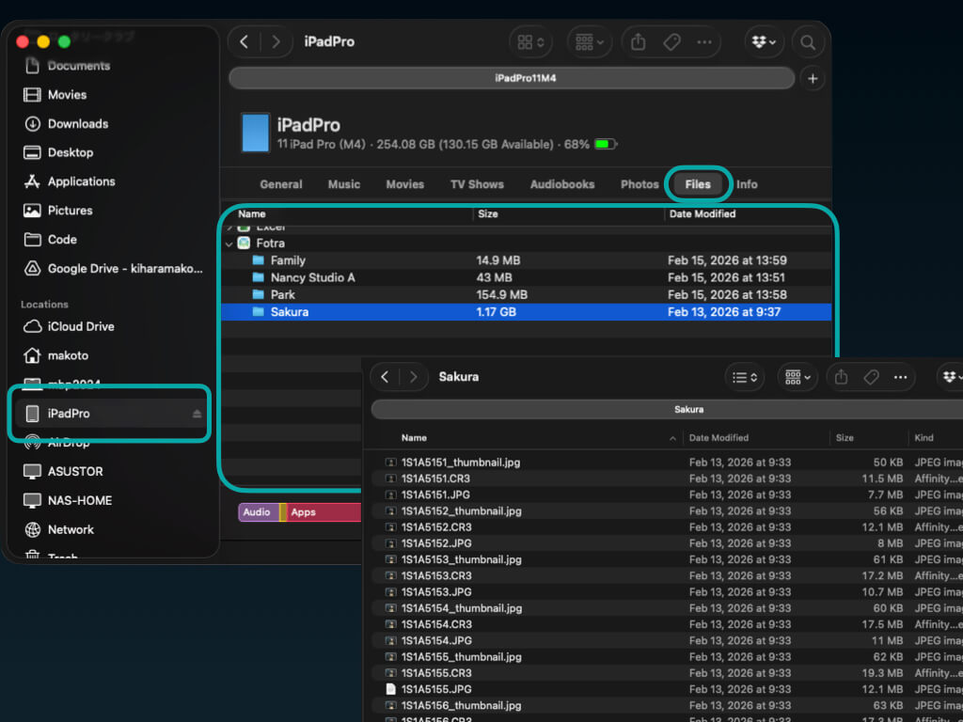Open the view mode switcher in the iPadPro toolbar

pos(532,42)
